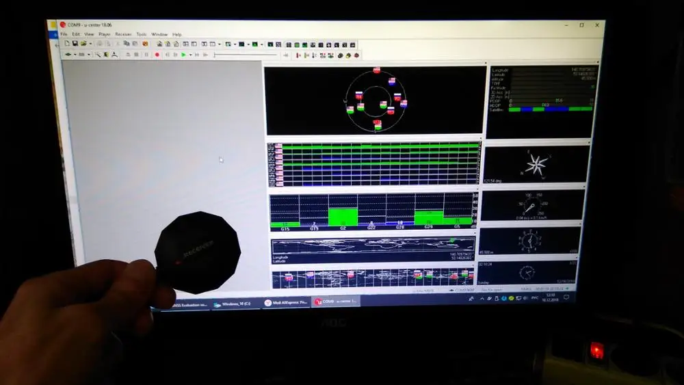The image size is (684, 385).
Task: Click the world map position panel
Action: pos(373,251)
